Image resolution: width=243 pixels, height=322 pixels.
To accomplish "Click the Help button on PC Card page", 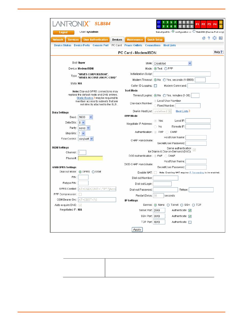I will (x=218, y=52).
